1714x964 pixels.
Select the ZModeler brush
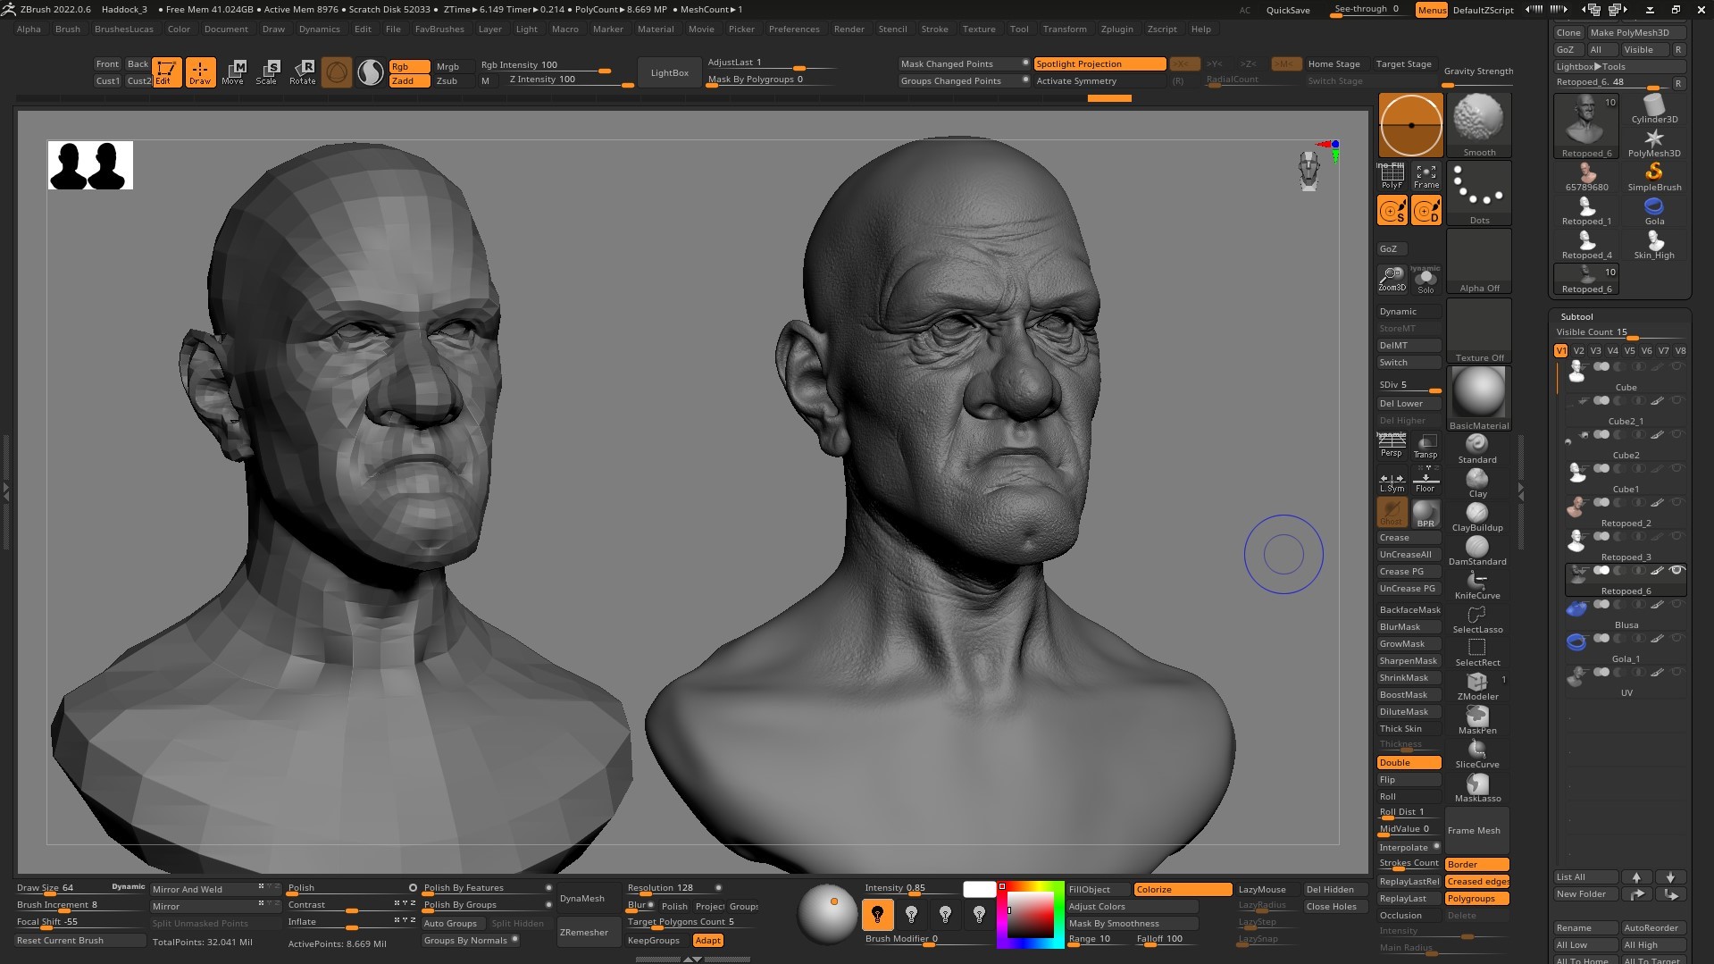point(1477,685)
